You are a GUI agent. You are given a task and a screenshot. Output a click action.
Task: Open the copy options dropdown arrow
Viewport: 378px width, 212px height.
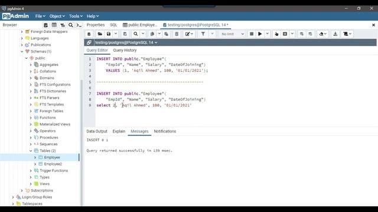coord(159,34)
